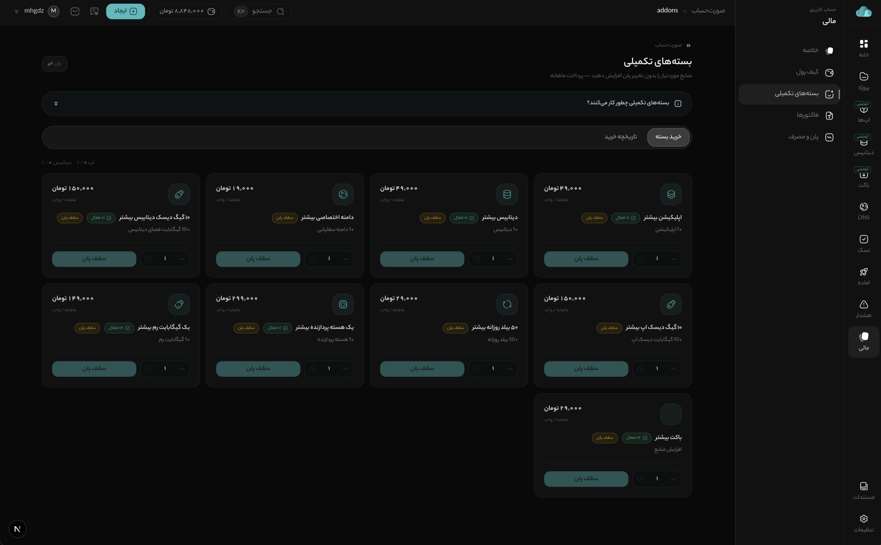881x545 pixels.
Task: Increase quantity on دیتابیس بیشتر card
Action: coord(476,259)
